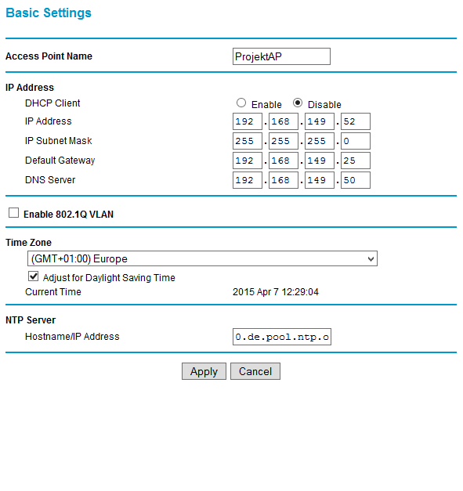Click the Apply button
The width and height of the screenshot is (463, 491).
tap(204, 371)
